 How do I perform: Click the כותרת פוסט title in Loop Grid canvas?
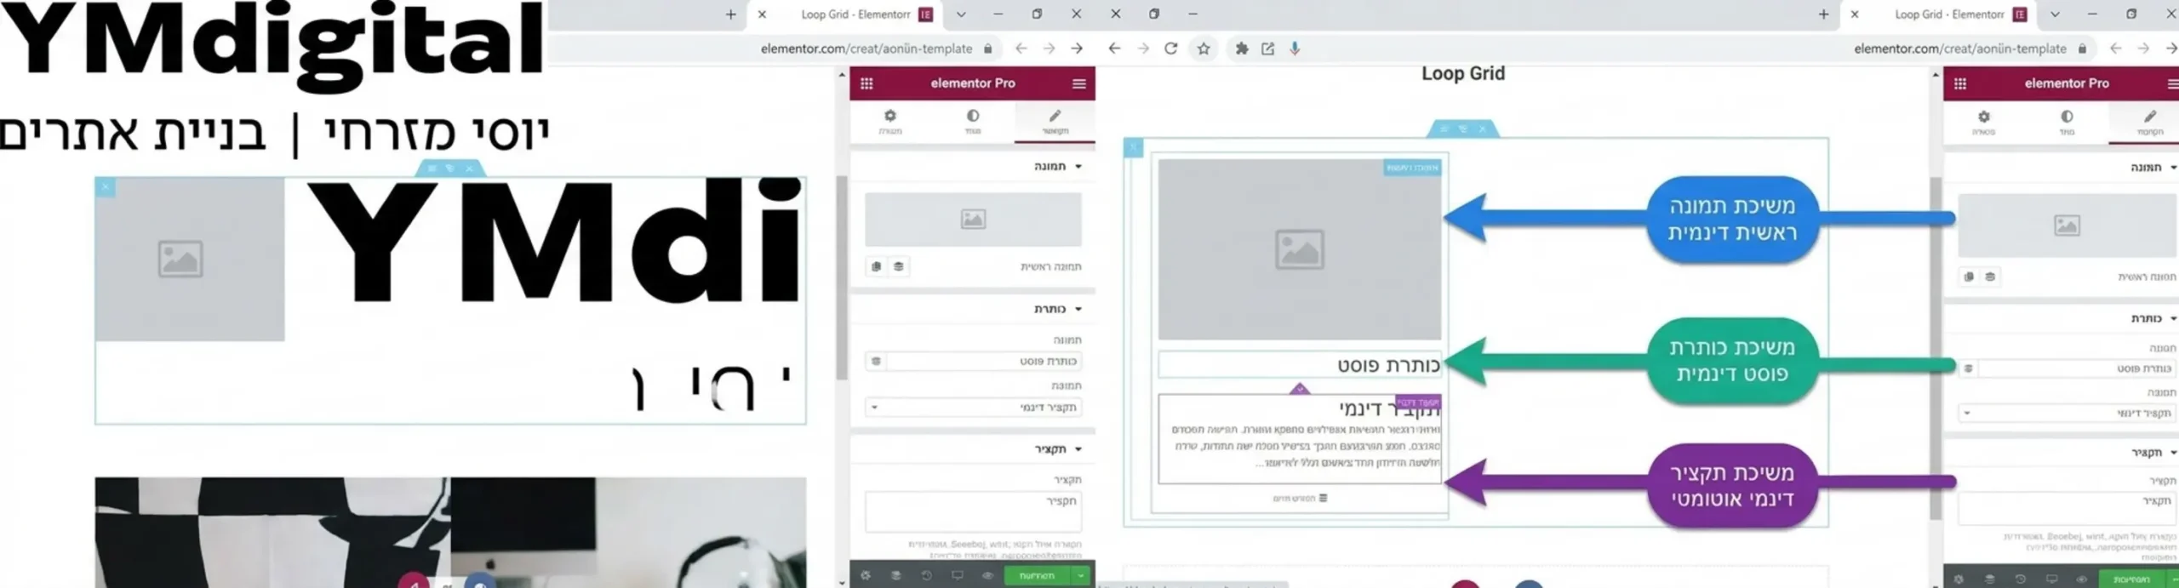click(1388, 365)
